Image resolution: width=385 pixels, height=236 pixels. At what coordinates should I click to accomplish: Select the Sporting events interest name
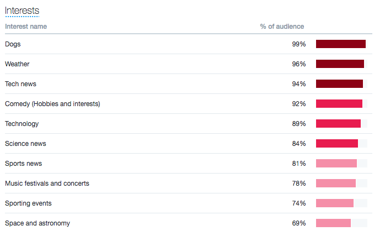28,203
